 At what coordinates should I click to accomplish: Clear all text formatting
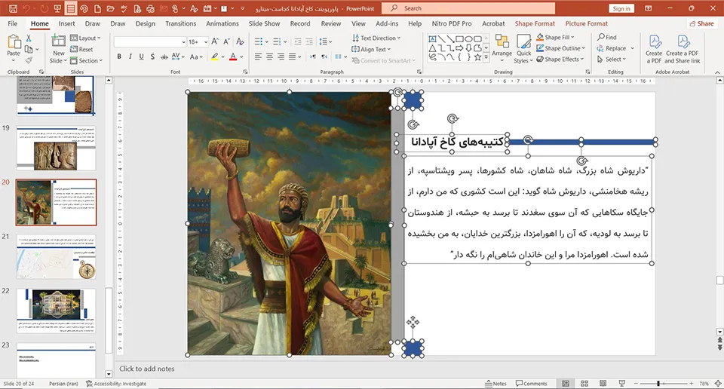point(240,41)
